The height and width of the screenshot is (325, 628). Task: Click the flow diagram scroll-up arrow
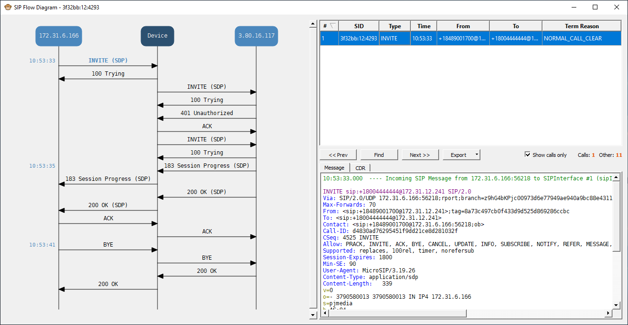coord(314,23)
